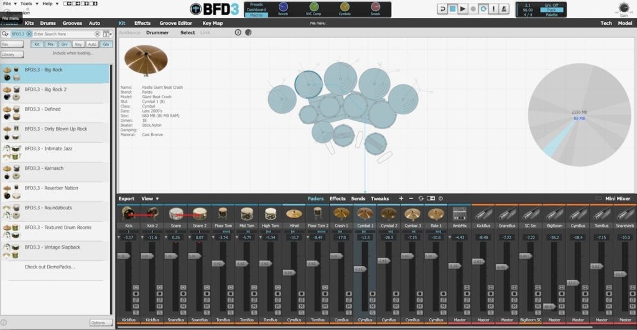Click the return-to-start transport button
This screenshot has width=637, height=330.
coord(442,9)
